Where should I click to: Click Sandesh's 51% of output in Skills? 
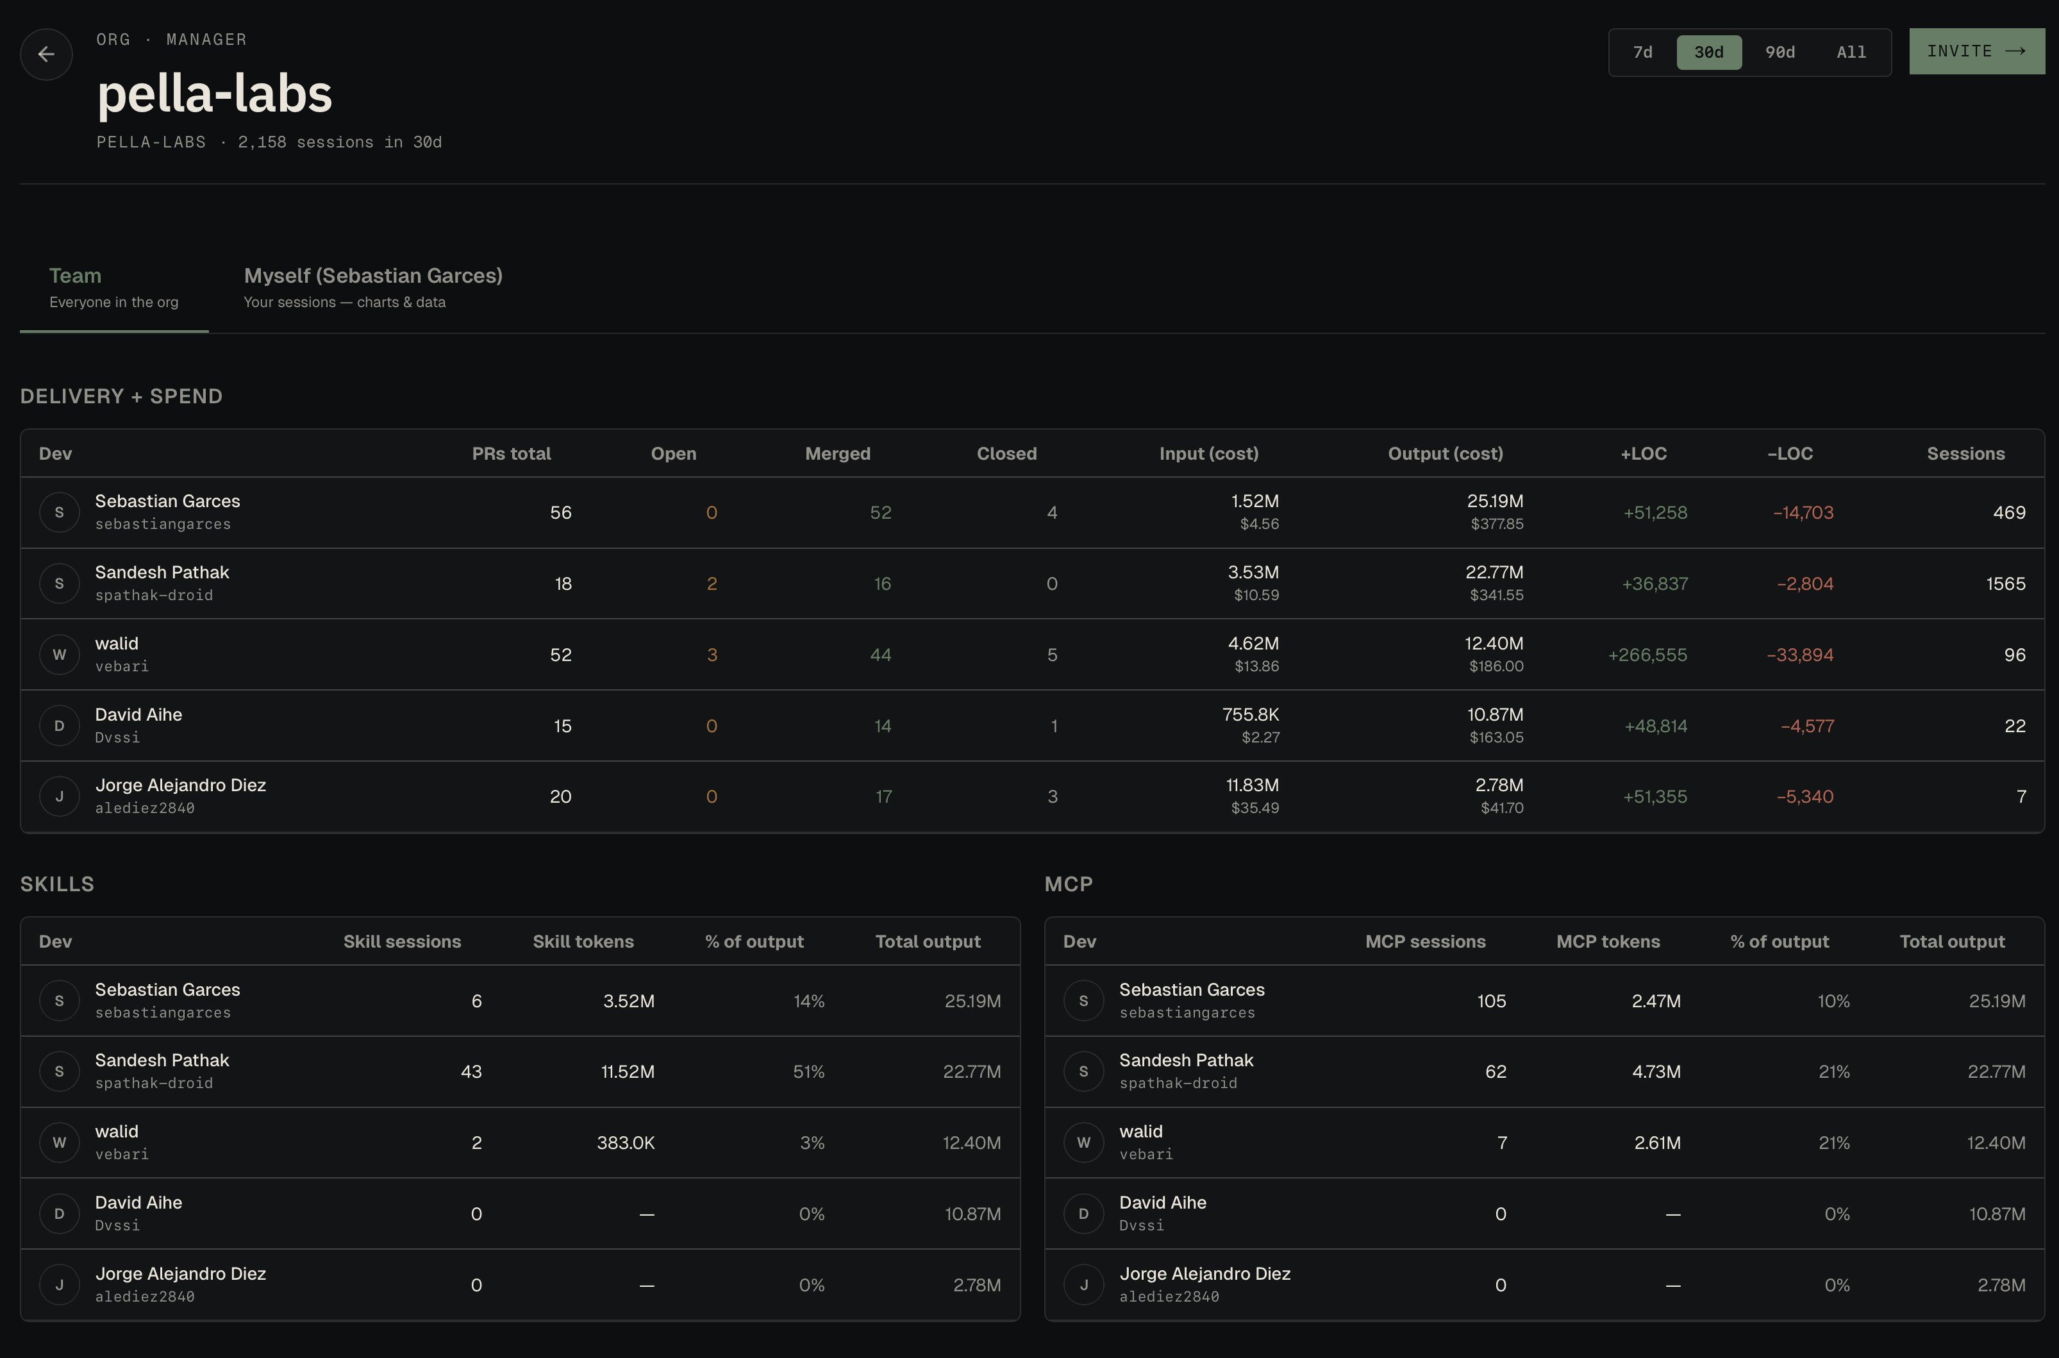click(809, 1071)
